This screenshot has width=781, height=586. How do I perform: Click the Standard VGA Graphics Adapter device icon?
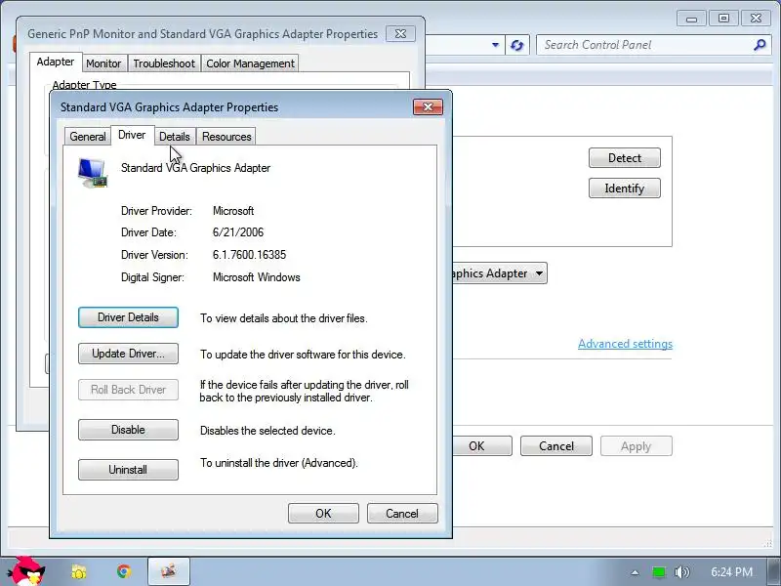[93, 173]
